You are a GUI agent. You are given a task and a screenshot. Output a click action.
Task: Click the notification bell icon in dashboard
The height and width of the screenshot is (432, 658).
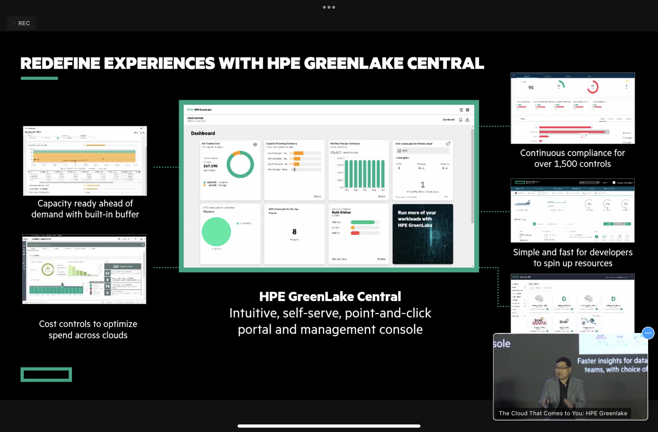(461, 120)
